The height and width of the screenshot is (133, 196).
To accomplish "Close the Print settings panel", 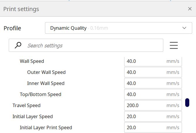I will 190,9.
